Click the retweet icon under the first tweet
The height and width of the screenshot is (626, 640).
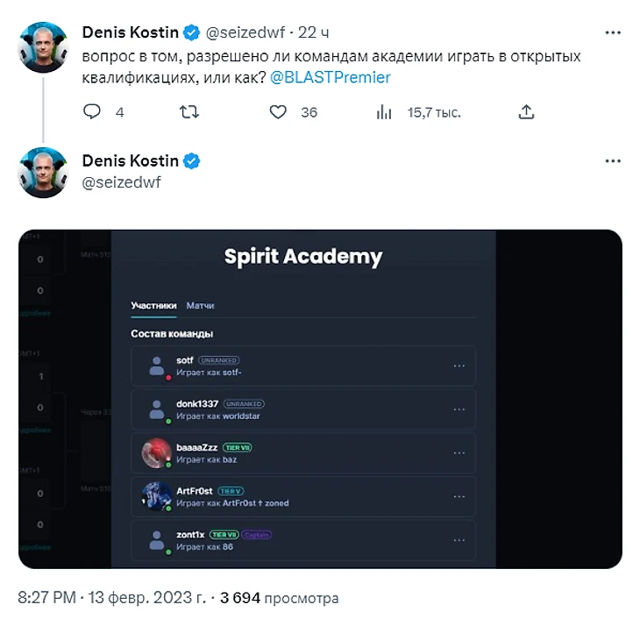188,112
